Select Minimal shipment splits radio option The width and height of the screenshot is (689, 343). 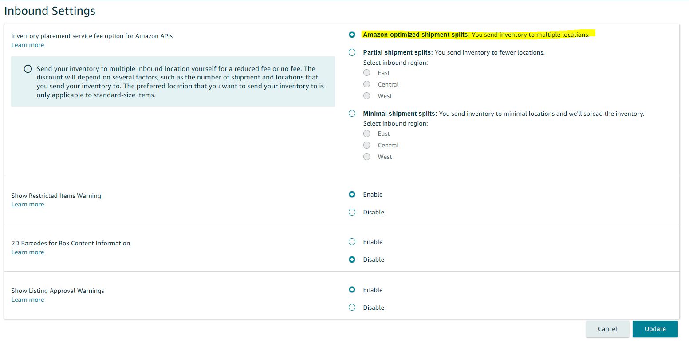[352, 114]
